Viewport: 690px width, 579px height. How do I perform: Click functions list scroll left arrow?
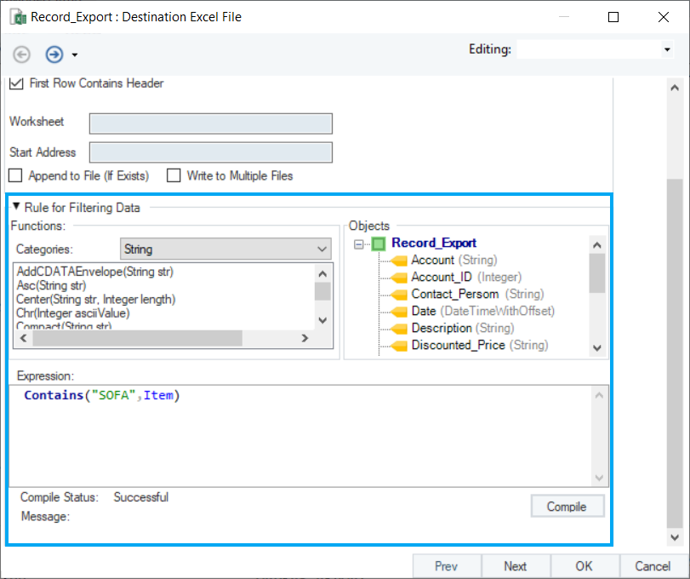point(23,338)
